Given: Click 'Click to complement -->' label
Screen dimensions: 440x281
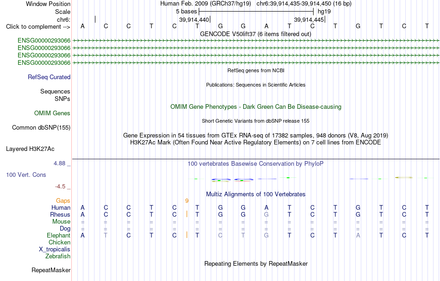Looking at the screenshot, I should pyautogui.click(x=38, y=27).
